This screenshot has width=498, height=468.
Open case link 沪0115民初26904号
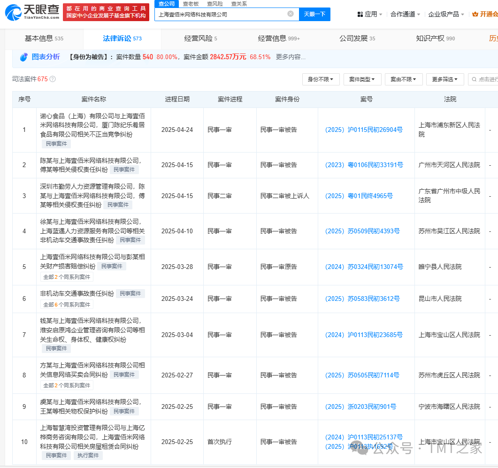tap(363, 130)
